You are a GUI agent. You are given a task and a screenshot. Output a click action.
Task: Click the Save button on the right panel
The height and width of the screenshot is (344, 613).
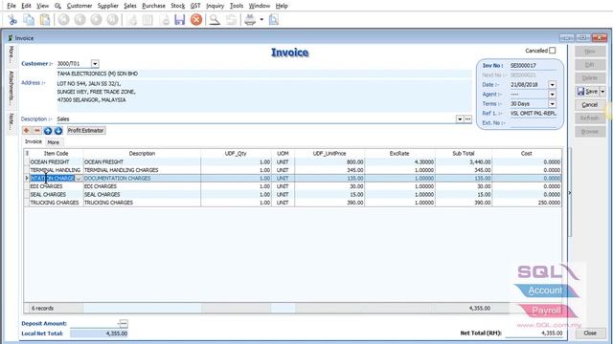click(587, 92)
